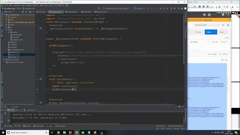Viewport: 240px width, 135px height.
Task: Click the Learn more link in Postman banner
Action: pos(208,20)
